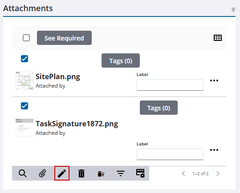Switch to grid view icon

(218, 38)
